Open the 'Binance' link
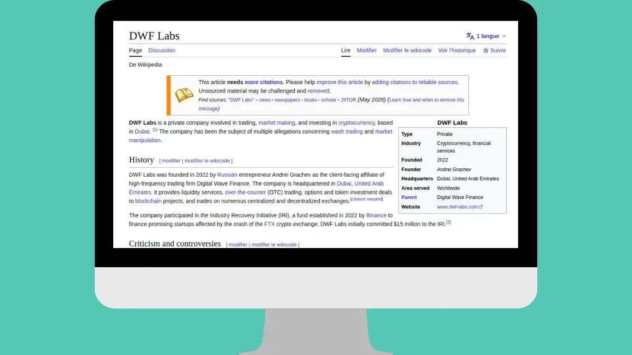This screenshot has width=632, height=355. 376,215
